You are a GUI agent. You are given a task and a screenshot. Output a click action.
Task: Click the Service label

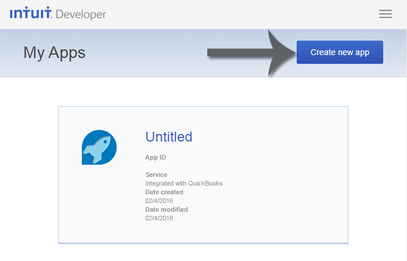pyautogui.click(x=156, y=175)
